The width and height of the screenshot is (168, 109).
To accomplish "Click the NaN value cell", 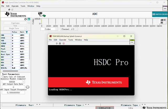I will [15, 68].
